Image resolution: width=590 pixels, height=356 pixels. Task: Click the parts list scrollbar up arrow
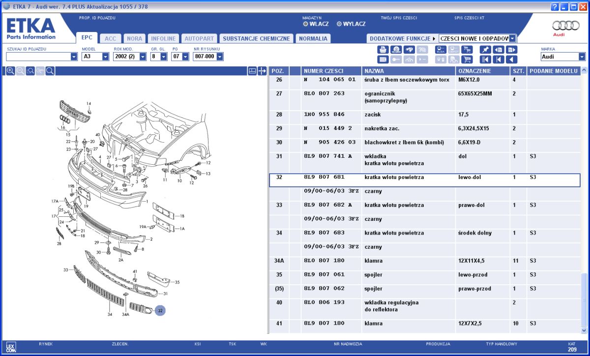[x=584, y=71]
